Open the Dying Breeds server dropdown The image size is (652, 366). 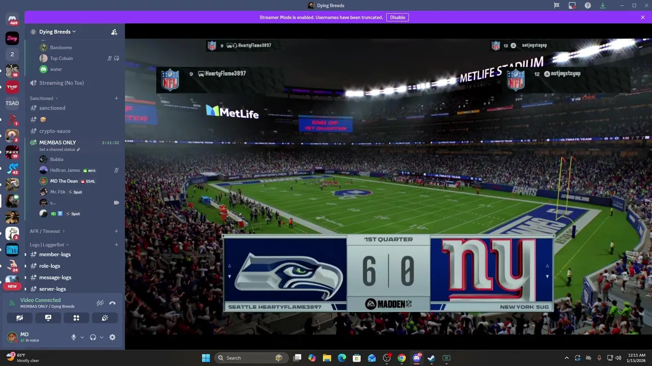click(57, 32)
